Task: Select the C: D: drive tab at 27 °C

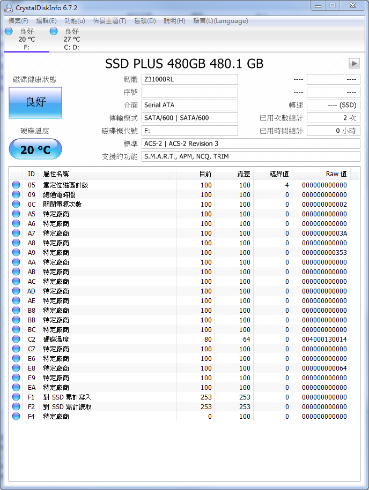Action: click(x=72, y=40)
